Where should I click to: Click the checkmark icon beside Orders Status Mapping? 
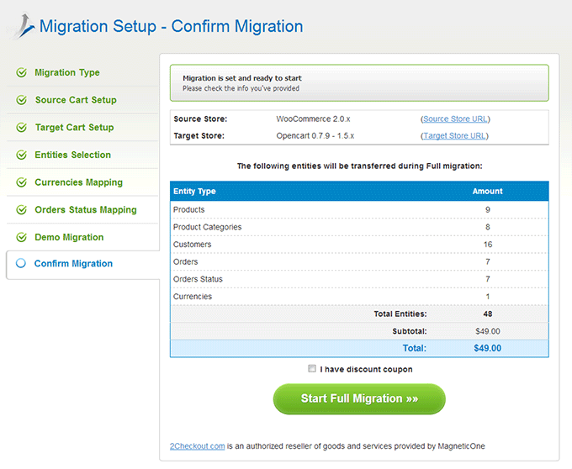[22, 210]
